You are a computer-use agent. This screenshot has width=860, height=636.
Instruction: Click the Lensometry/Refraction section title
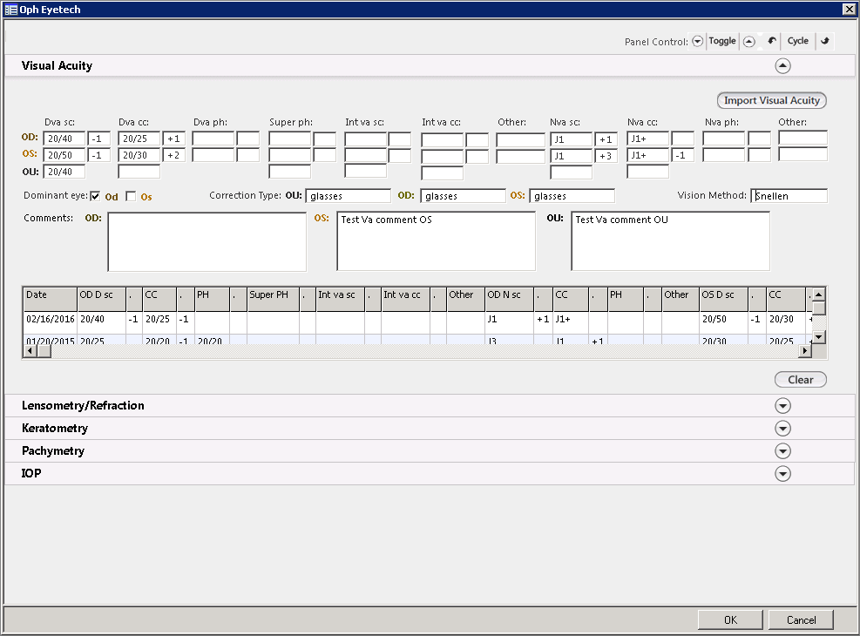tap(83, 406)
